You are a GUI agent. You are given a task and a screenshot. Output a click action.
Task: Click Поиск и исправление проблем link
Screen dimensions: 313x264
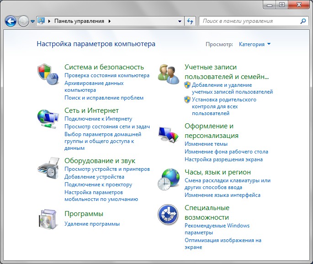[x=104, y=98]
